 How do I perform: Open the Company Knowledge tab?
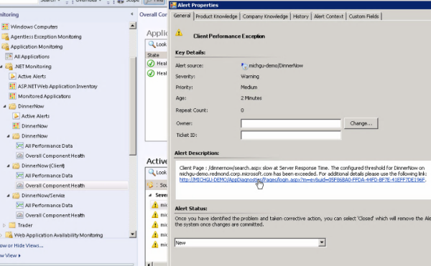[x=265, y=16]
